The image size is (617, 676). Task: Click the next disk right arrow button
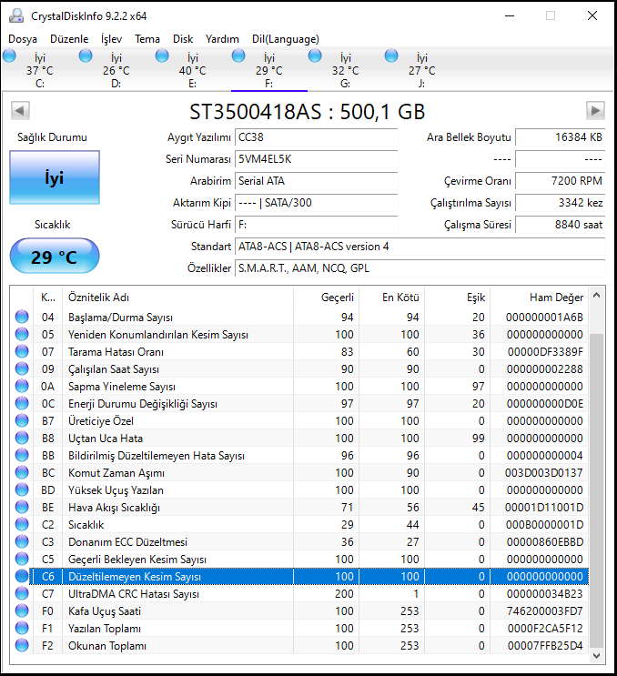pos(595,111)
